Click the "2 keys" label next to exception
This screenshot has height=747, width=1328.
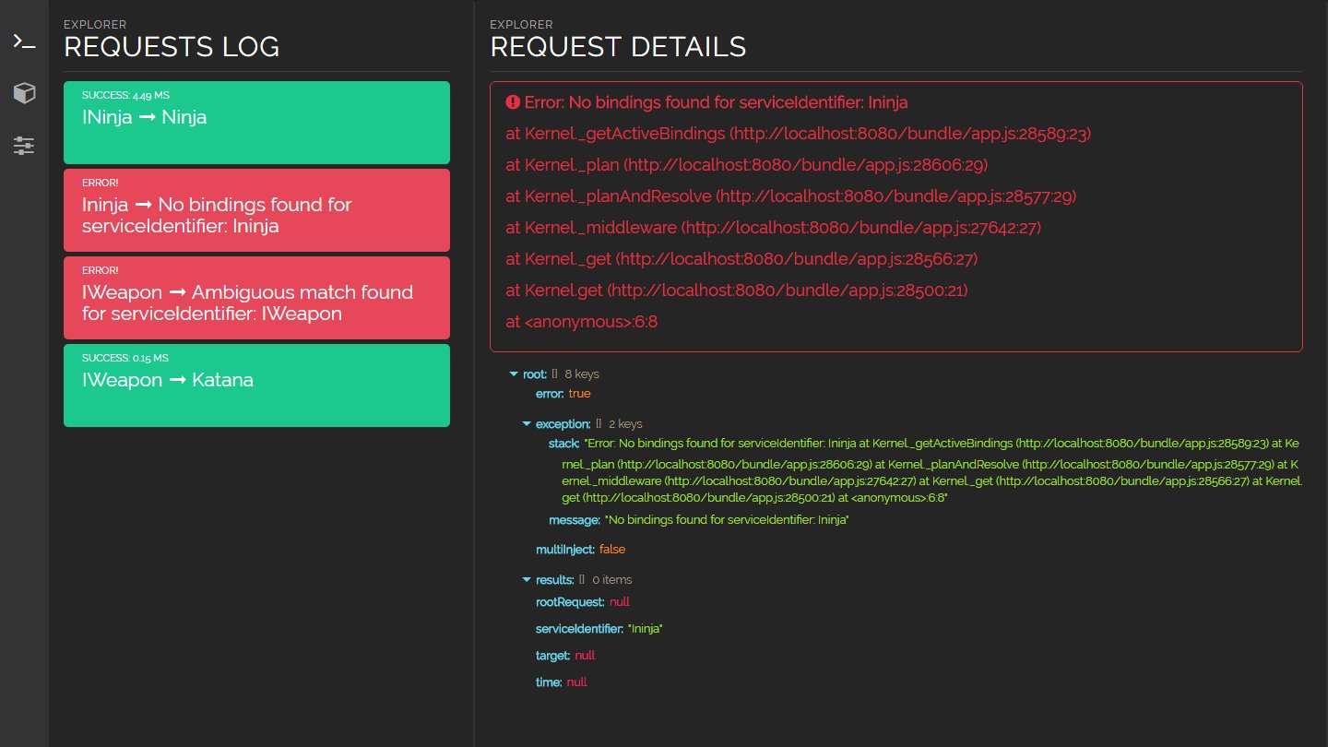625,424
